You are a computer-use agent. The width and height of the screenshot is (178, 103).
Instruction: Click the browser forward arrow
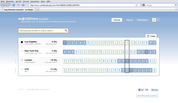(7, 5)
